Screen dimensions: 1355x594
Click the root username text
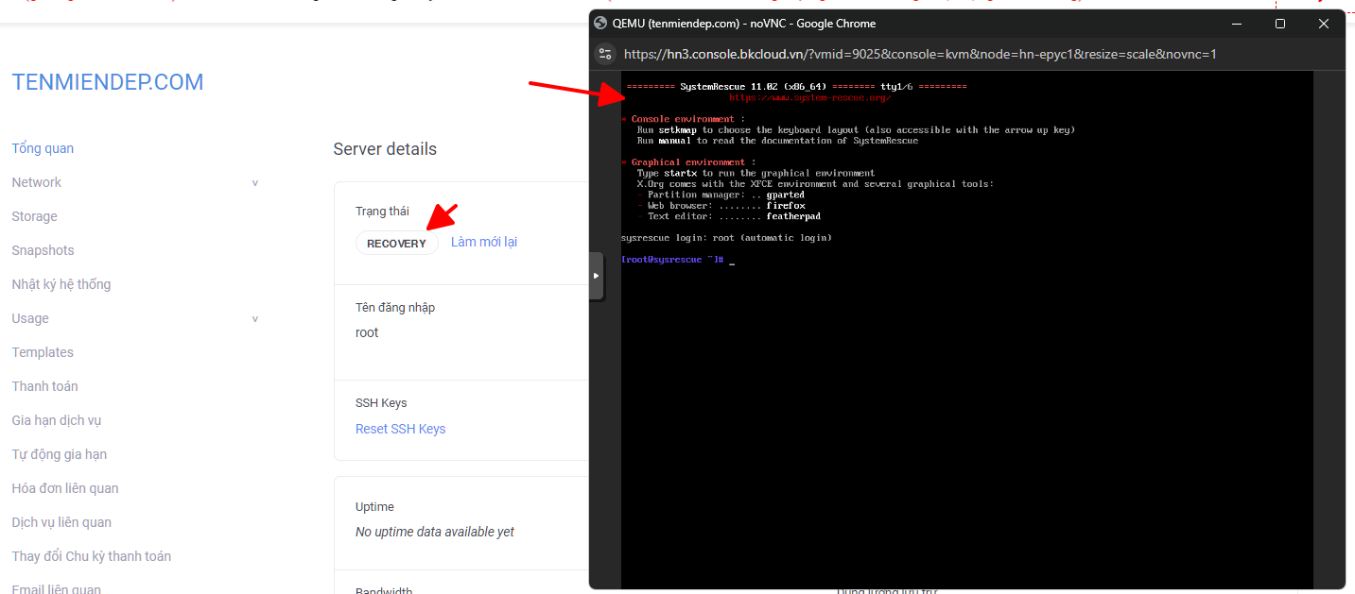pos(367,332)
